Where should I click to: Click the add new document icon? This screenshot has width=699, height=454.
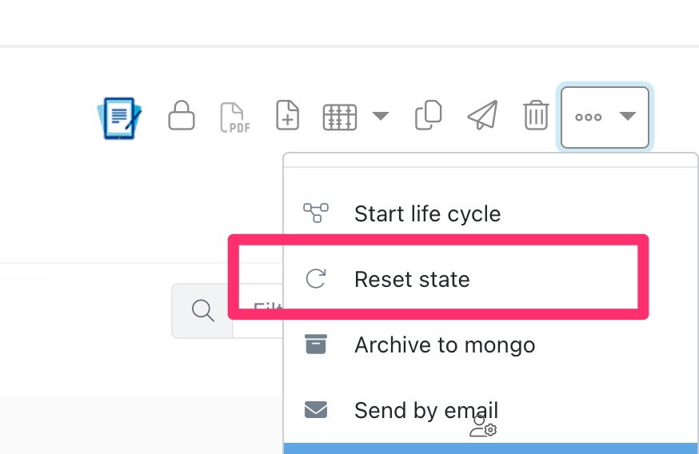[x=287, y=117]
